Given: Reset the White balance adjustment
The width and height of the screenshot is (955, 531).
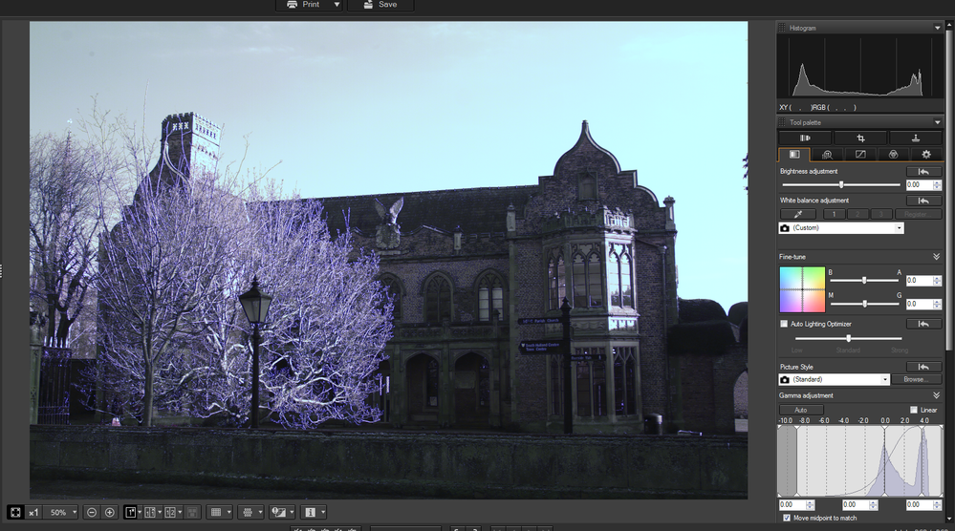Looking at the screenshot, I should [x=923, y=201].
